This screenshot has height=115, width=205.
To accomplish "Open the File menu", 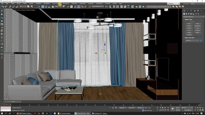I will click(2, 4).
